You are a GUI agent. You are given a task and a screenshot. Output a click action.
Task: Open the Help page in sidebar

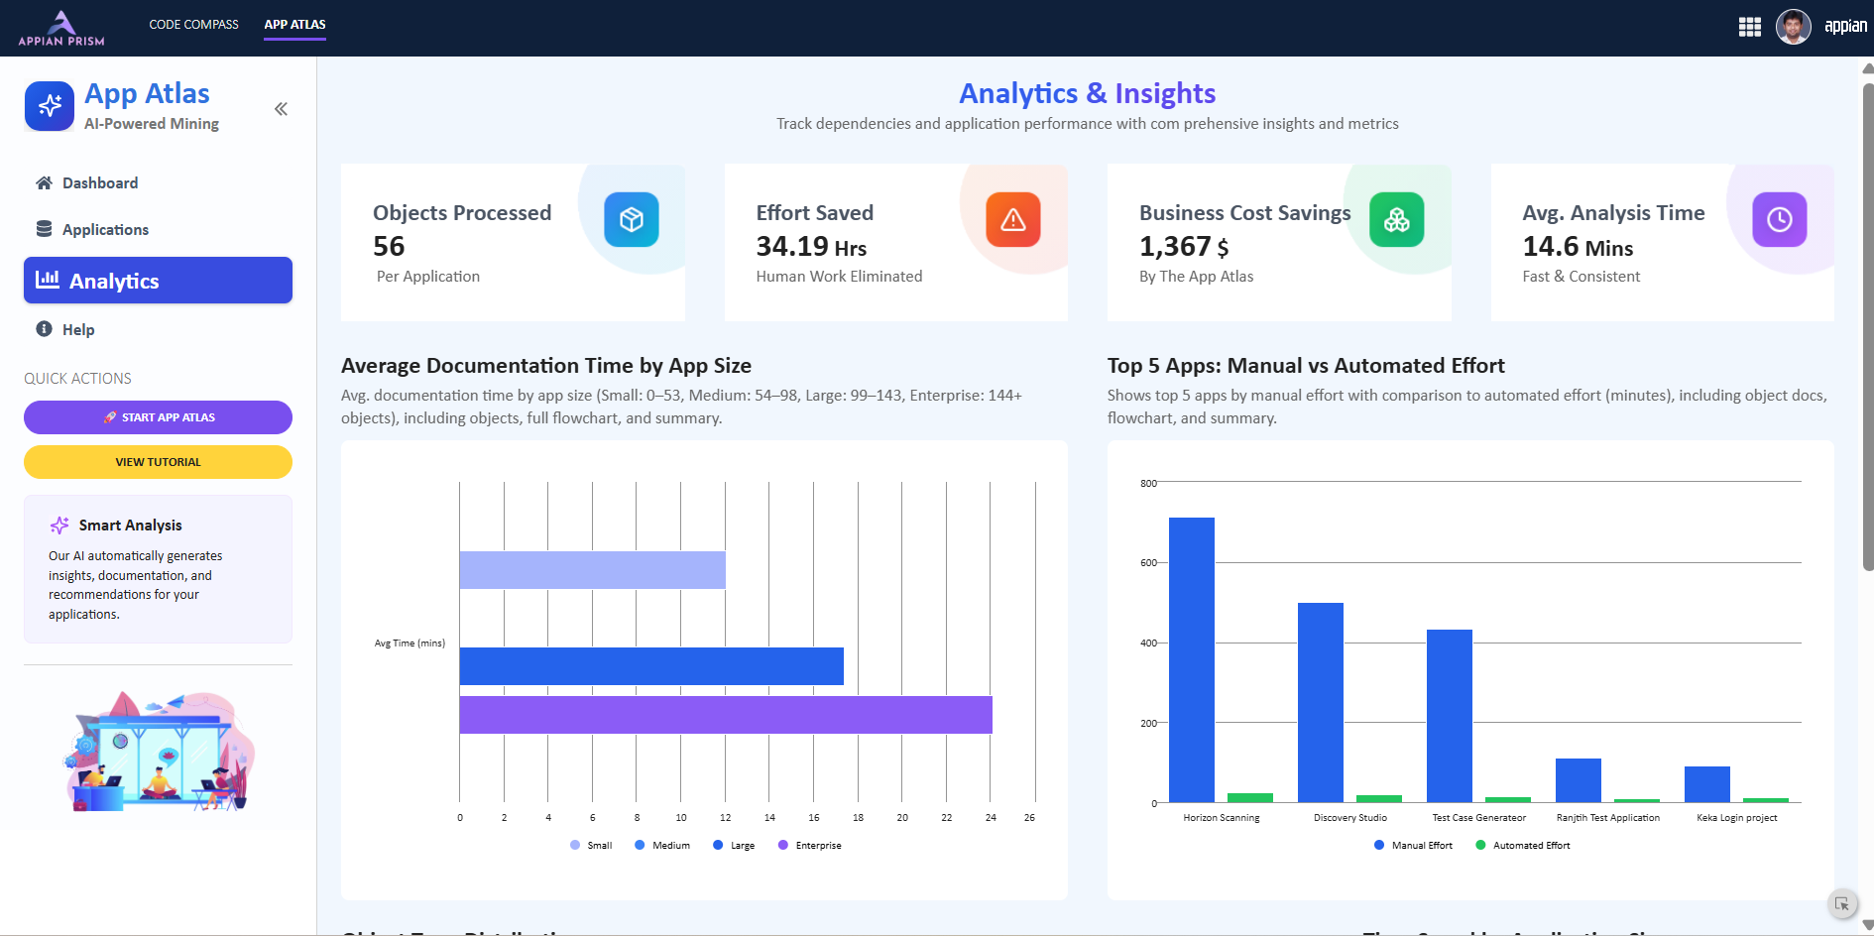point(78,330)
